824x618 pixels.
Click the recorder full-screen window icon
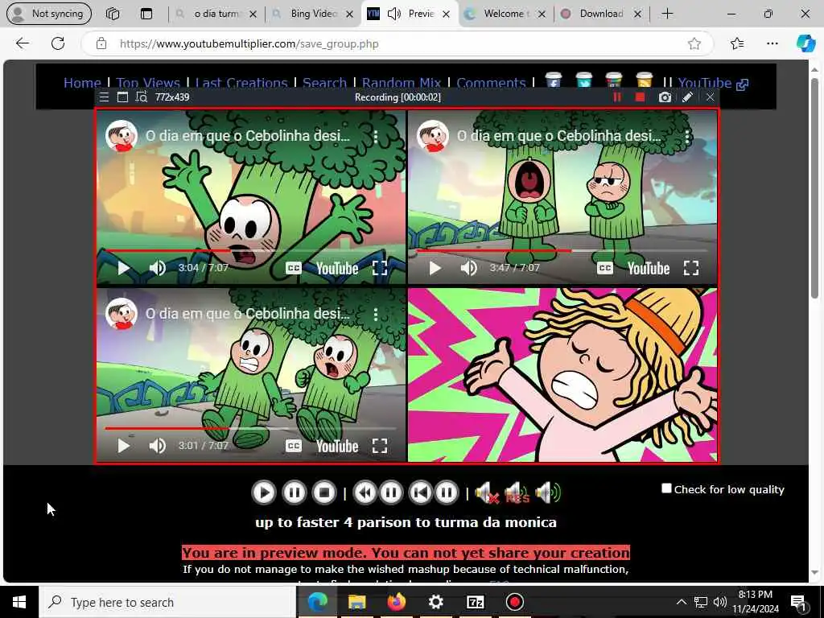click(x=122, y=97)
